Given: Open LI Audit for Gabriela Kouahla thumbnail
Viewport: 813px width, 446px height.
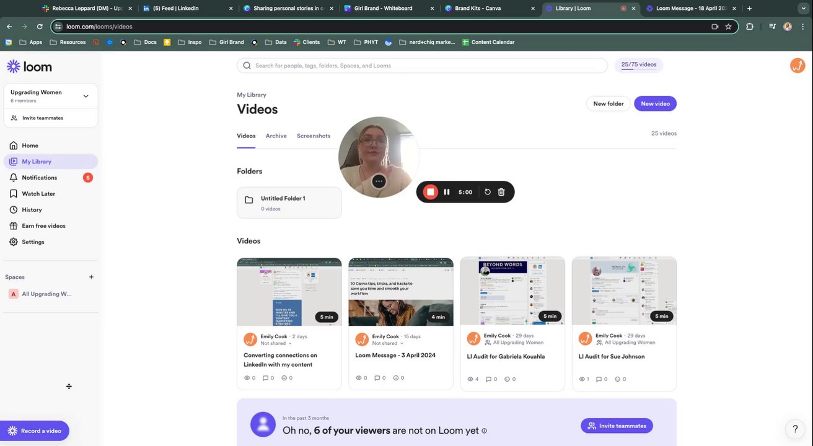Looking at the screenshot, I should coord(512,292).
